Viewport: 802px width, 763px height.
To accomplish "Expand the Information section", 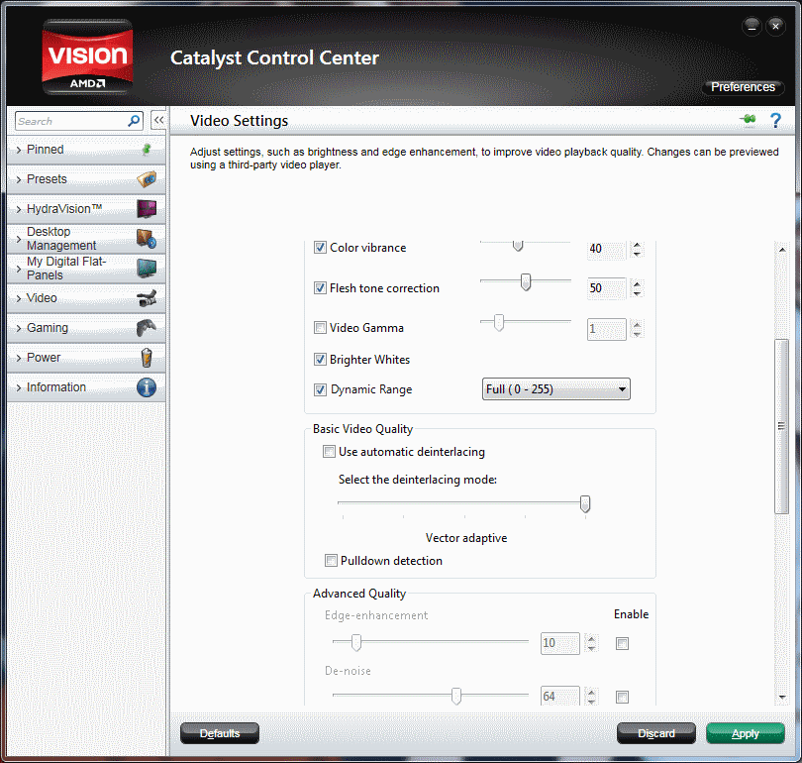I will 19,387.
